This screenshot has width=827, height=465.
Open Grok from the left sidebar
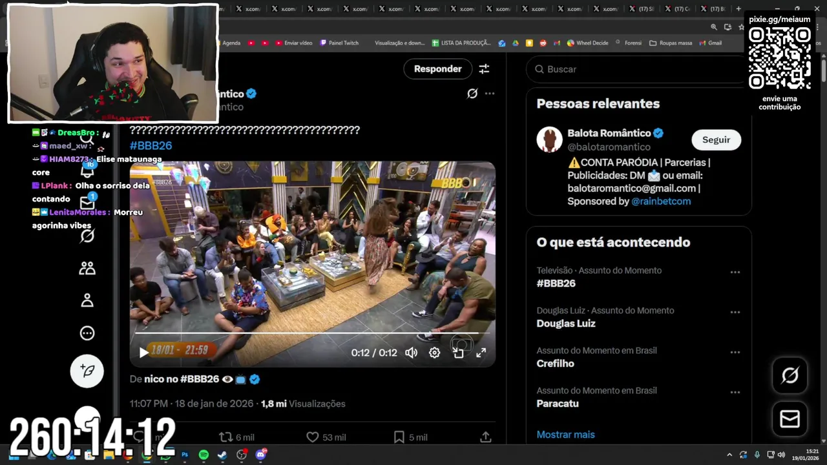tap(87, 236)
